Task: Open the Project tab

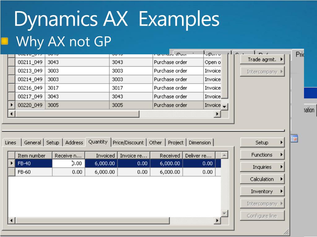Action: 176,143
